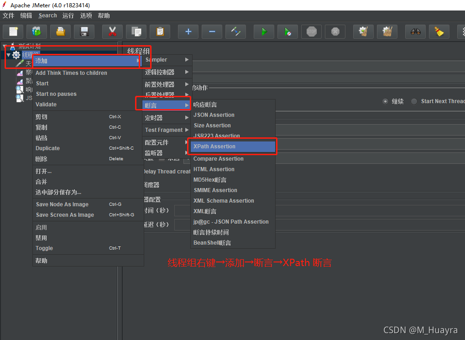Click the Toggle enable/disable toolbar icon

coord(235,31)
